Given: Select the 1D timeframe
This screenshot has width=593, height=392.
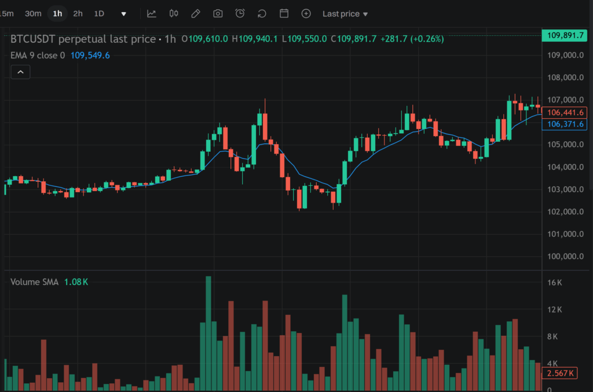Looking at the screenshot, I should click(99, 13).
